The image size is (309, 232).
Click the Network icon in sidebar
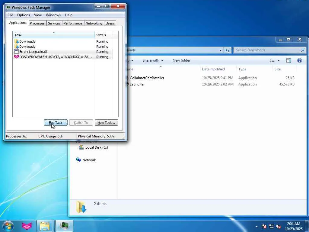coord(78,160)
